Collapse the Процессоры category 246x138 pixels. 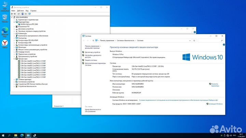tap(14, 59)
